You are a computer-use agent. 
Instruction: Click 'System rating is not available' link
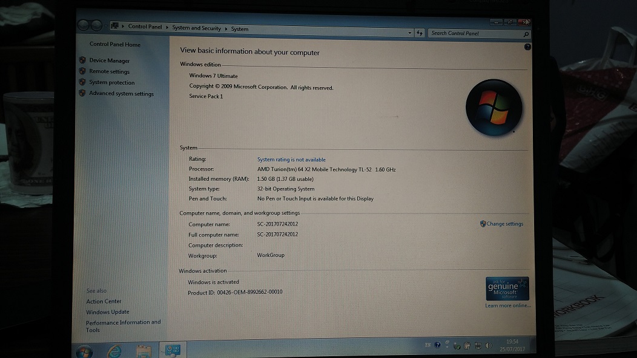coord(291,160)
